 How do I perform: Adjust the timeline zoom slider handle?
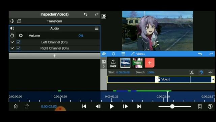pyautogui.click(x=172, y=106)
